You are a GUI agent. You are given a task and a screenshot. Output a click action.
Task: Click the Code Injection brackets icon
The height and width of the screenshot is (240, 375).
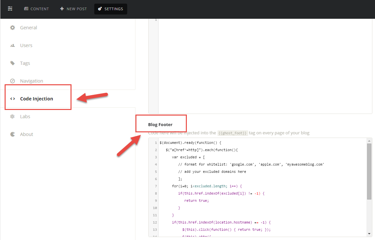(13, 99)
